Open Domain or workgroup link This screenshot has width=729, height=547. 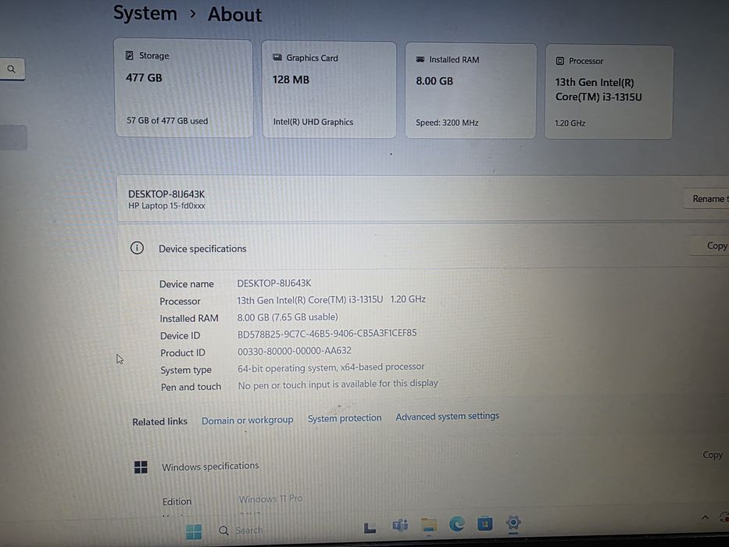[x=248, y=420]
